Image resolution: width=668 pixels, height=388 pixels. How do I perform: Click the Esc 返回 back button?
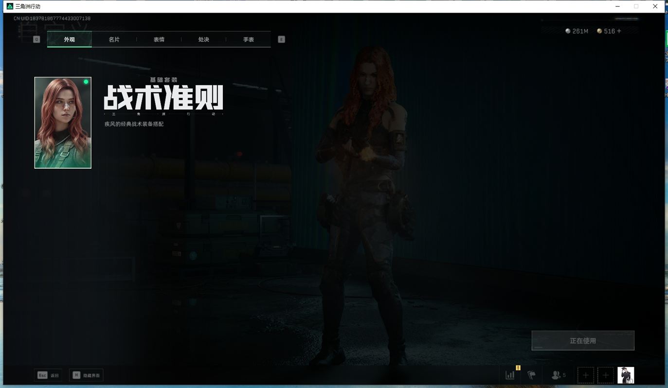click(x=49, y=375)
